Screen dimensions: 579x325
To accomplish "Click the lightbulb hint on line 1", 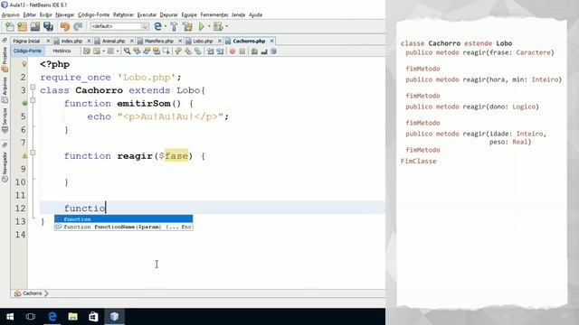I will pos(24,64).
